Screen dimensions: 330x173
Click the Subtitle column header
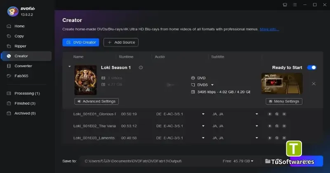pyautogui.click(x=218, y=57)
